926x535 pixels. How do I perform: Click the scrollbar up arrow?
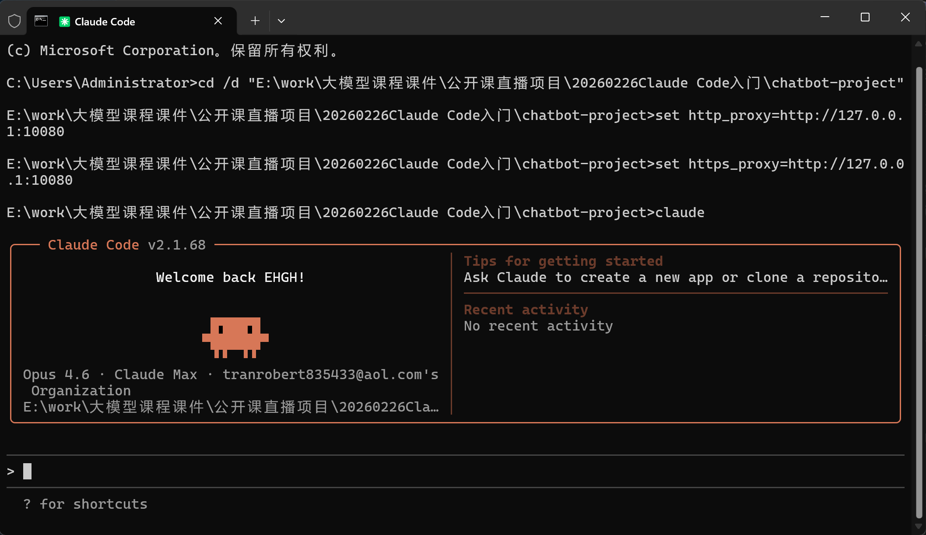(919, 44)
